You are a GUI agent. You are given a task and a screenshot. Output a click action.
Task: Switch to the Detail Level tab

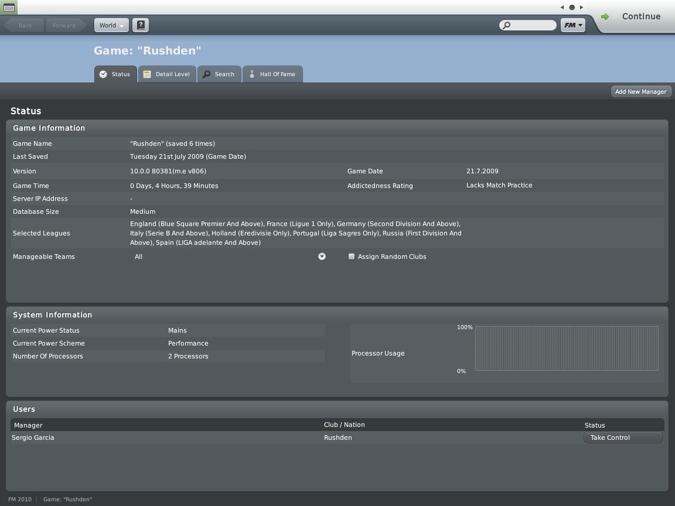167,74
